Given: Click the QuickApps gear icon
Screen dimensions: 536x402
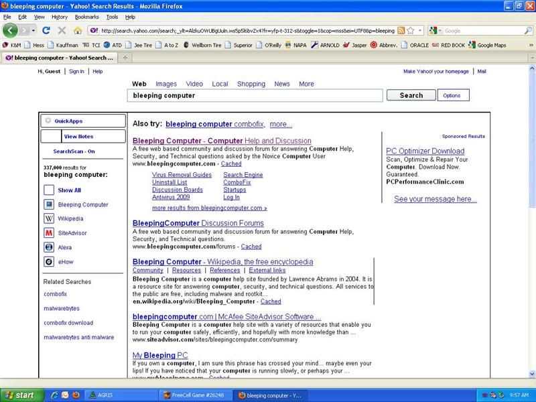Looking at the screenshot, I should click(48, 121).
